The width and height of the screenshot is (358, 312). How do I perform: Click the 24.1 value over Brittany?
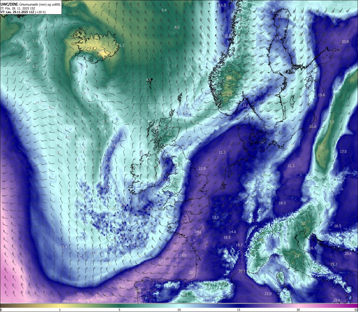[198, 232]
